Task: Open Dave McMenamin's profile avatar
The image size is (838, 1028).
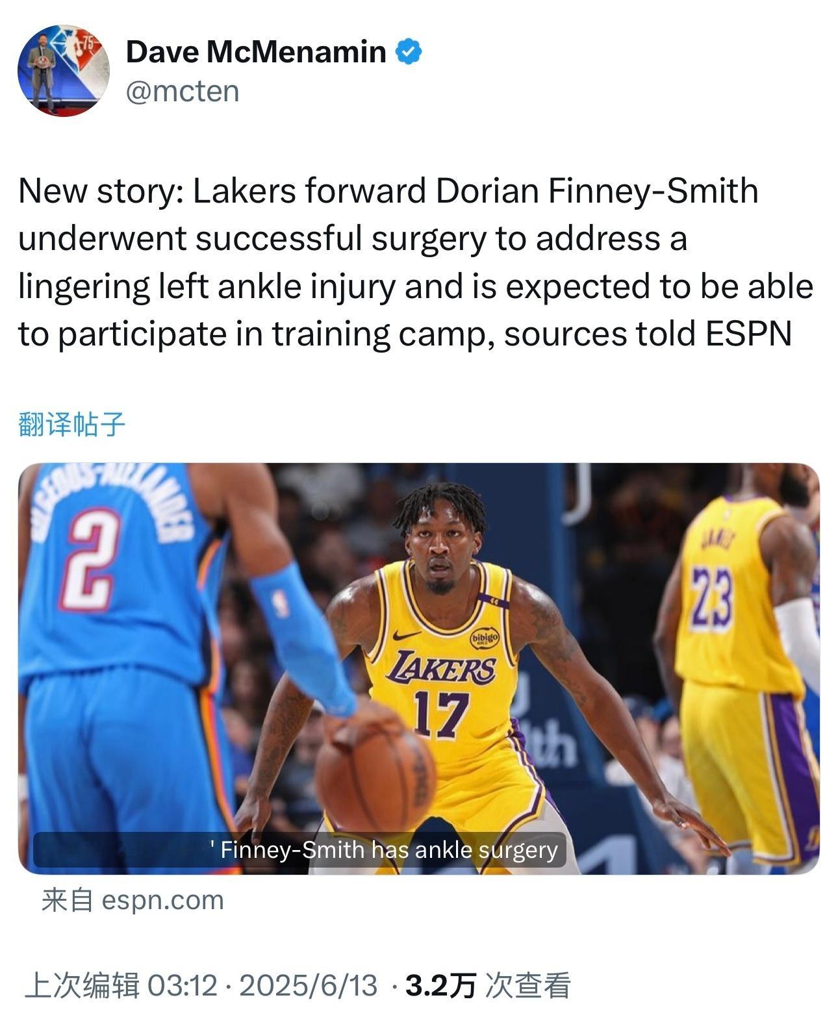Action: (63, 71)
